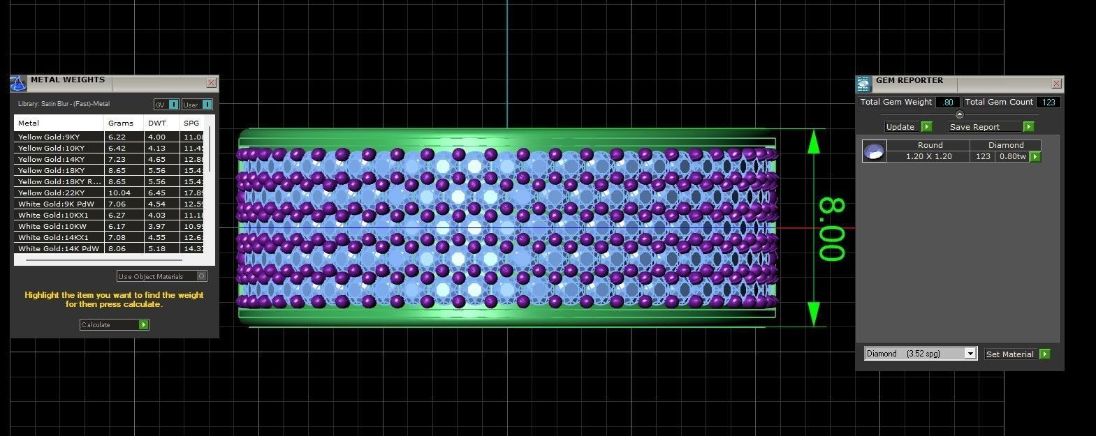Click the DWT column header

(x=162, y=123)
